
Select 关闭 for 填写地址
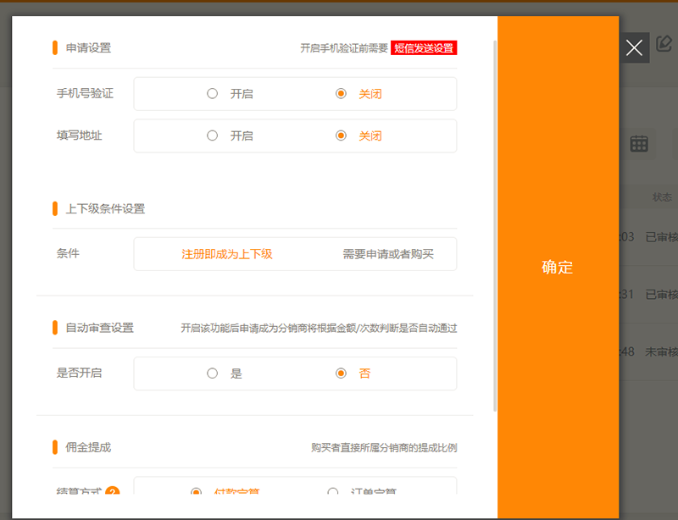pyautogui.click(x=341, y=136)
